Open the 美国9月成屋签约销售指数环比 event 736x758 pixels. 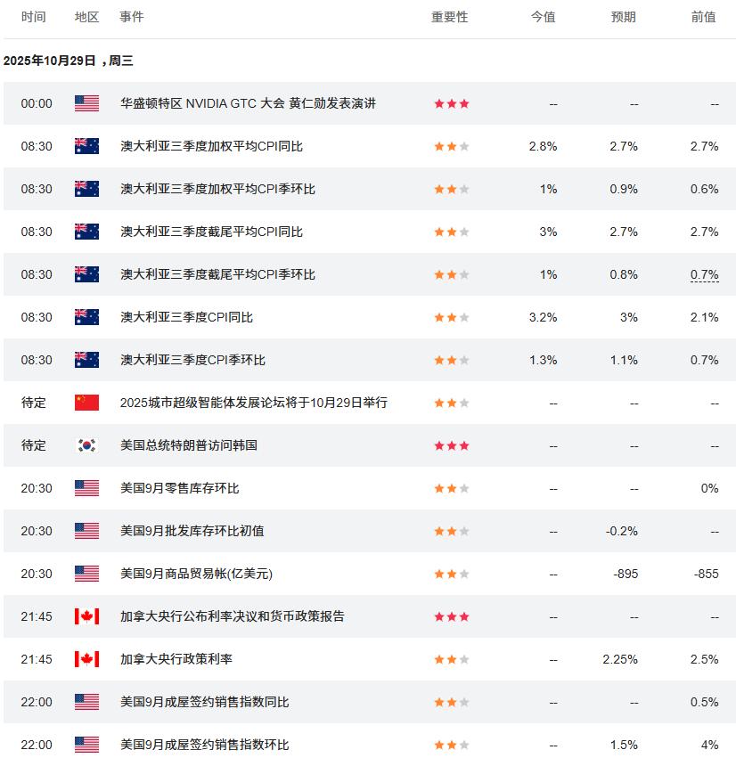(204, 745)
